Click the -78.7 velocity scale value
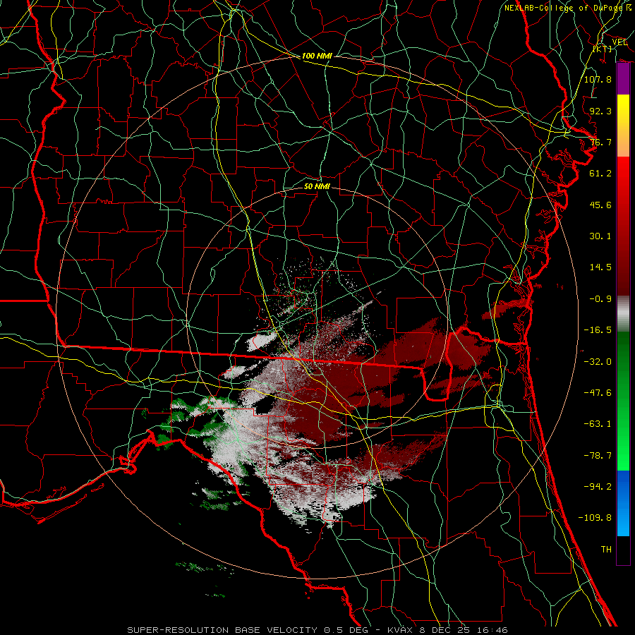635x635 pixels. click(x=598, y=456)
